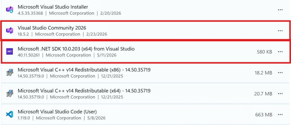Click the .NET SDK purple icon

point(9,51)
